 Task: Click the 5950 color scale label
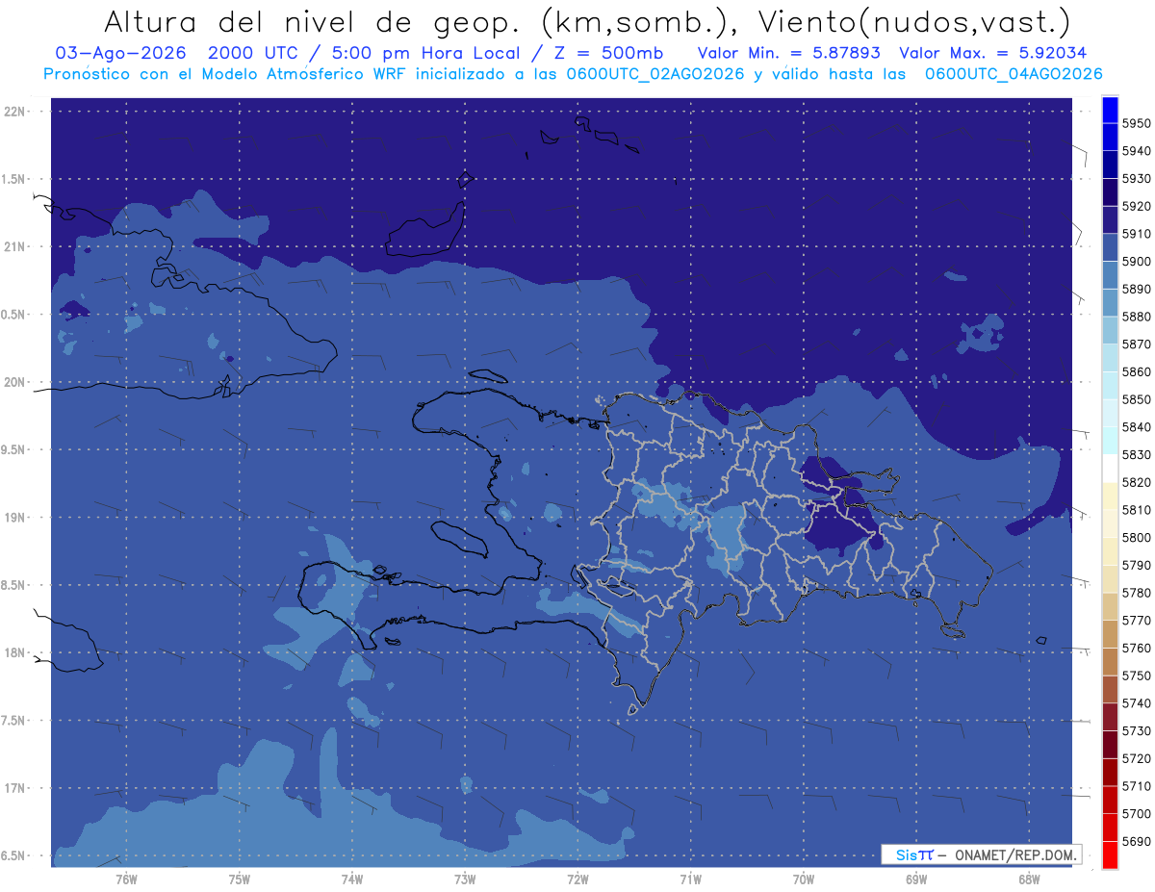[1136, 124]
